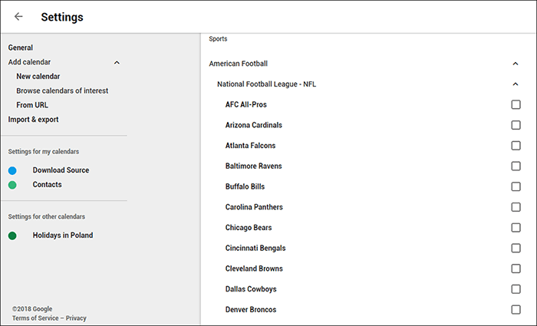
Task: Click the National Football League - NFL label
Action: pyautogui.click(x=266, y=84)
